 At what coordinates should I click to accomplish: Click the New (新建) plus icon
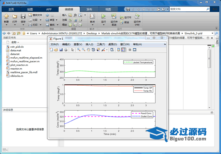(6, 16)
